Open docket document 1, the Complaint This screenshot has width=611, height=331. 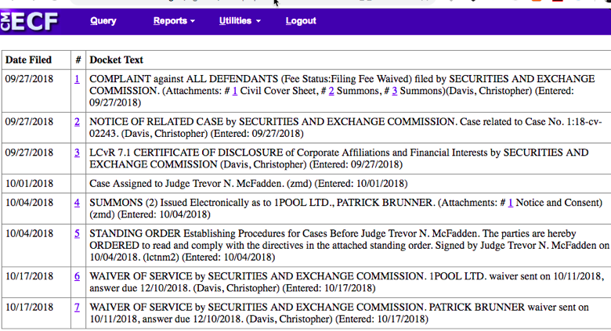pos(77,79)
